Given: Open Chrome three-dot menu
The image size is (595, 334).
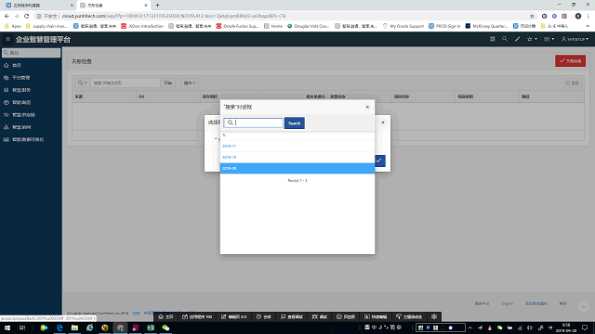Looking at the screenshot, I should pyautogui.click(x=588, y=16).
